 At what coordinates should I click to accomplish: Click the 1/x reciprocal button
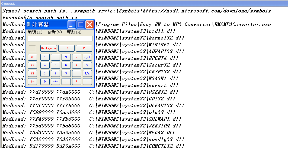coord(87,73)
